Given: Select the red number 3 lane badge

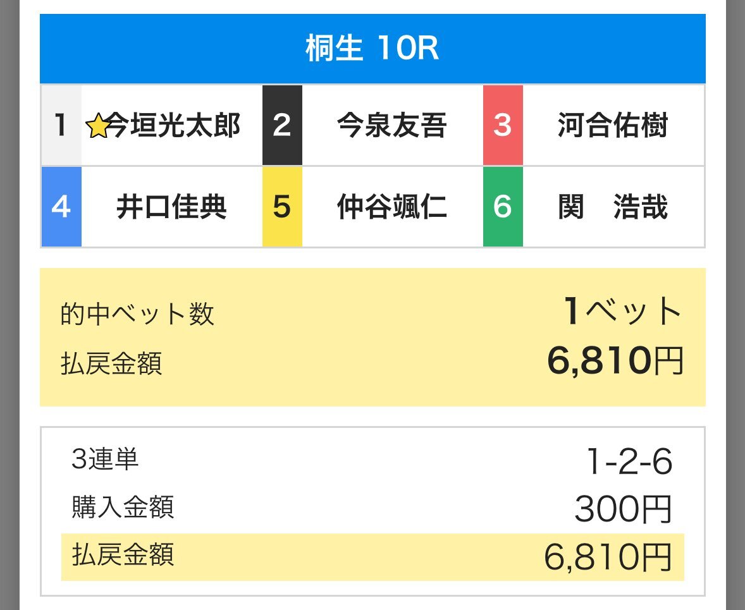Looking at the screenshot, I should pyautogui.click(x=503, y=125).
